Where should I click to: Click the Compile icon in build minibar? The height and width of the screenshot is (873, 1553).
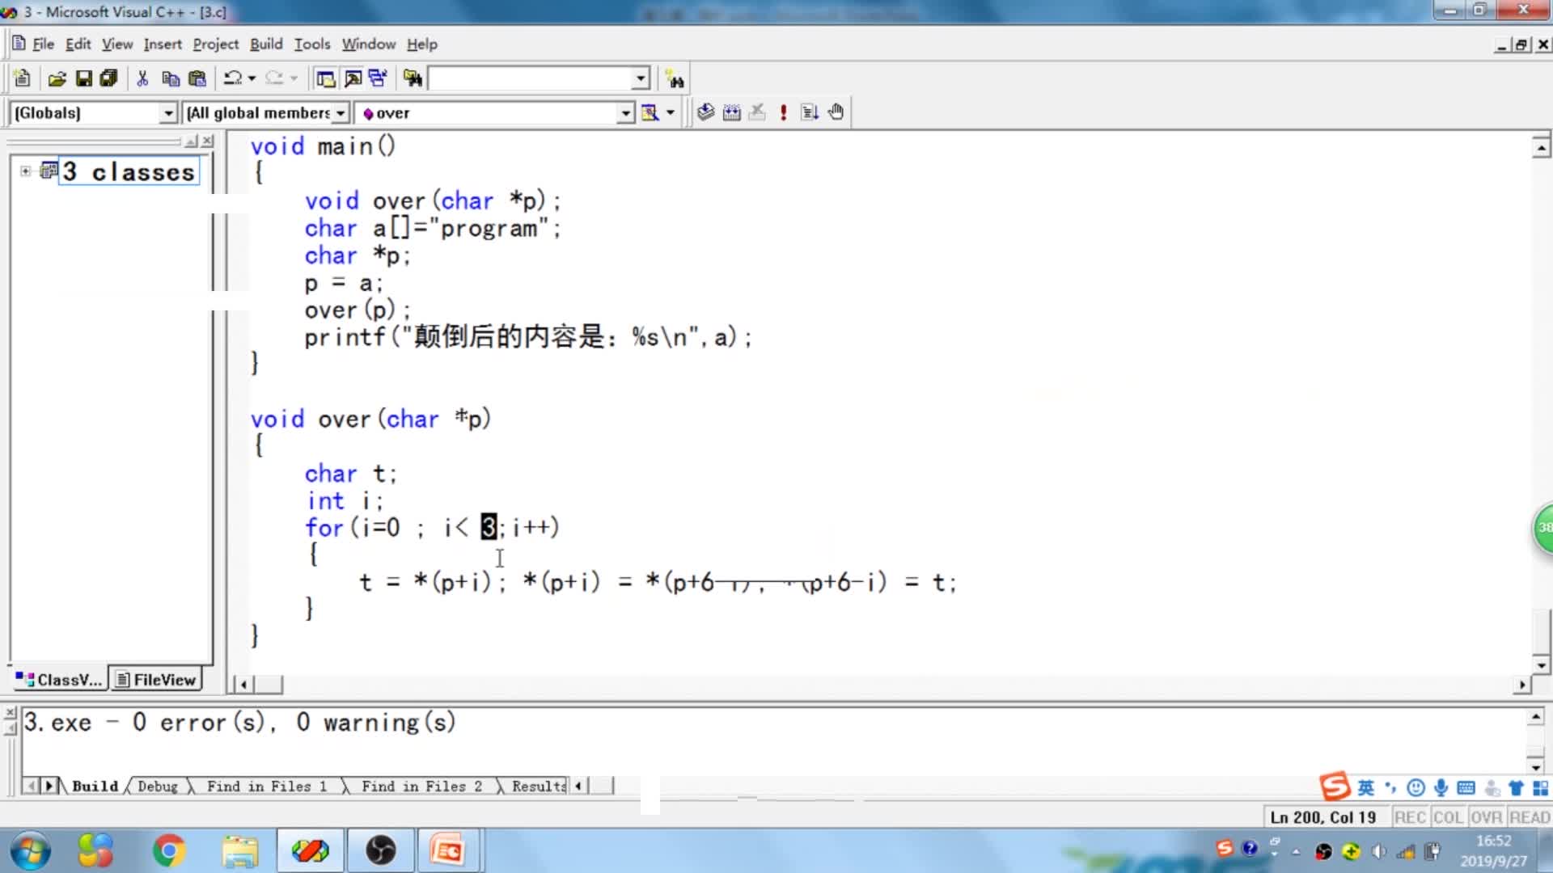(x=705, y=112)
